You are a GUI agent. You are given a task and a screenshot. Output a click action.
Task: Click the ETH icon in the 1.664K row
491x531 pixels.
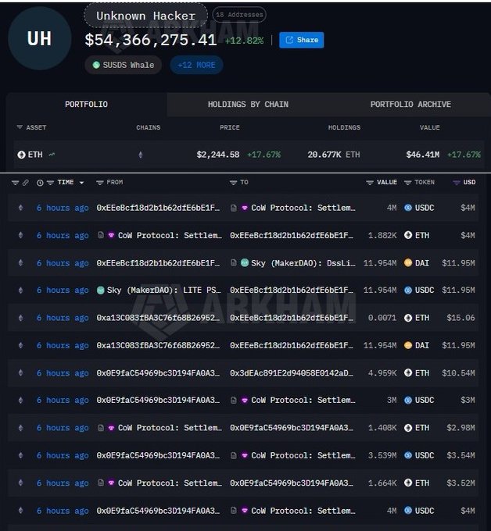[x=408, y=483]
